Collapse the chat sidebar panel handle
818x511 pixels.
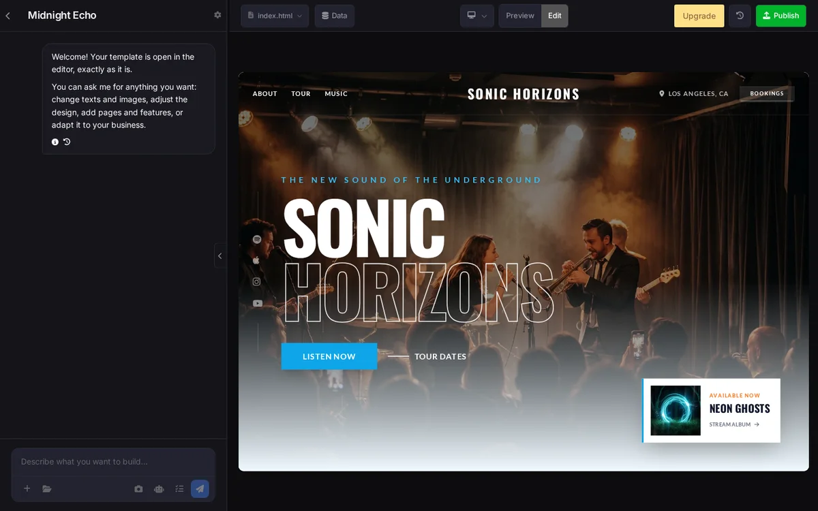coord(219,255)
